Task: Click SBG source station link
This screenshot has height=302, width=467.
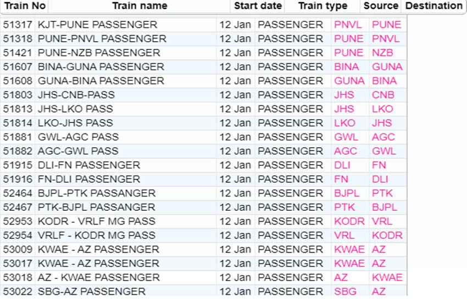Action: [345, 292]
